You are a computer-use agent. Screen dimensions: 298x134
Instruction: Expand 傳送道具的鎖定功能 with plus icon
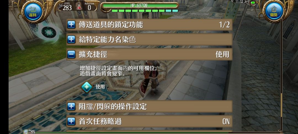71,25
